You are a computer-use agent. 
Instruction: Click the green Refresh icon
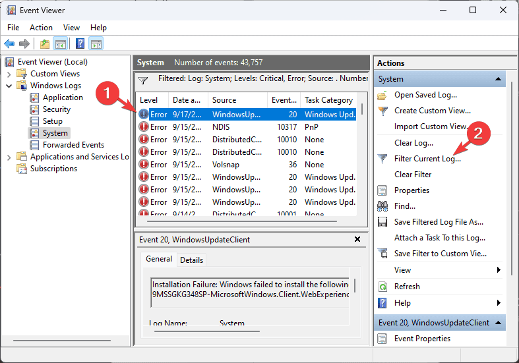coord(382,287)
